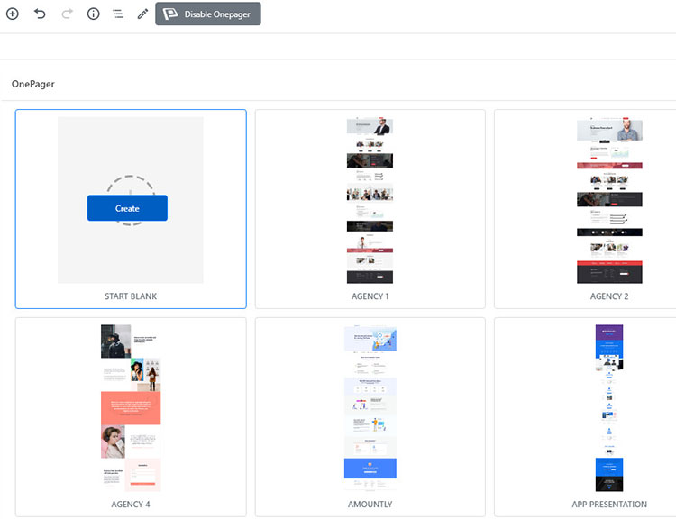The width and height of the screenshot is (676, 519).
Task: Undo the last change
Action: pos(40,14)
